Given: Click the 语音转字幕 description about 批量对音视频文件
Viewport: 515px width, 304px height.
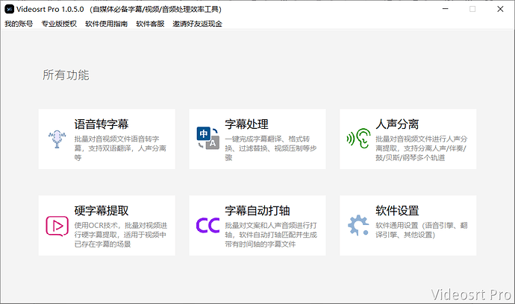Looking at the screenshot, I should click(120, 148).
